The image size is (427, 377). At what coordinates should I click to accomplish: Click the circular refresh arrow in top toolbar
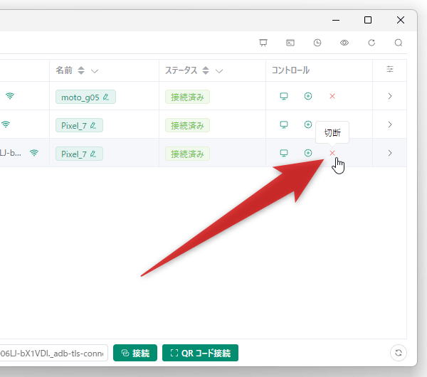pyautogui.click(x=371, y=43)
